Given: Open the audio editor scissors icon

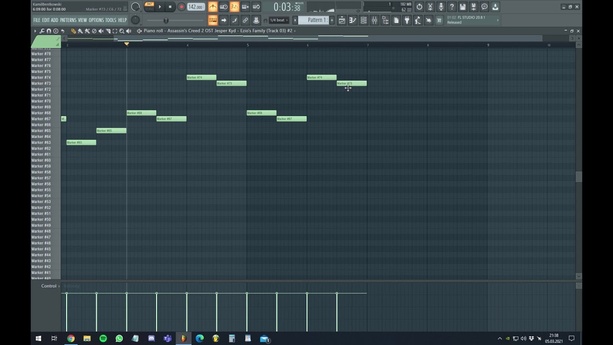Looking at the screenshot, I should [x=430, y=7].
